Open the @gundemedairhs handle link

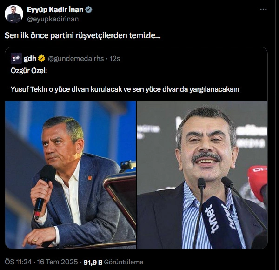tap(76, 59)
